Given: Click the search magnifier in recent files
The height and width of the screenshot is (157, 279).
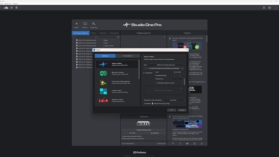Looking at the screenshot, I should (x=118, y=37).
